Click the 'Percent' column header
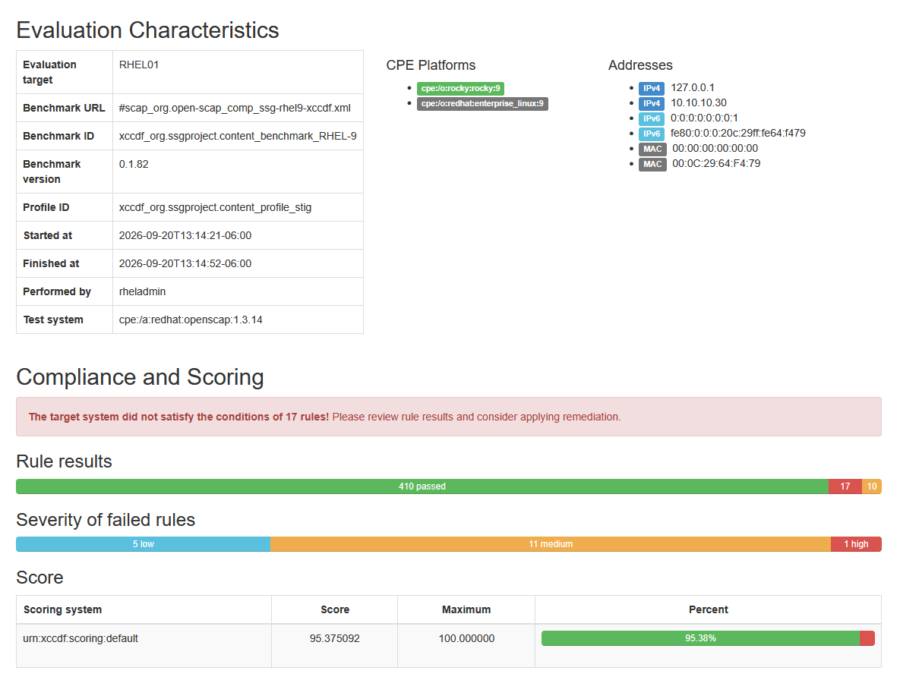The height and width of the screenshot is (680, 900). [709, 609]
